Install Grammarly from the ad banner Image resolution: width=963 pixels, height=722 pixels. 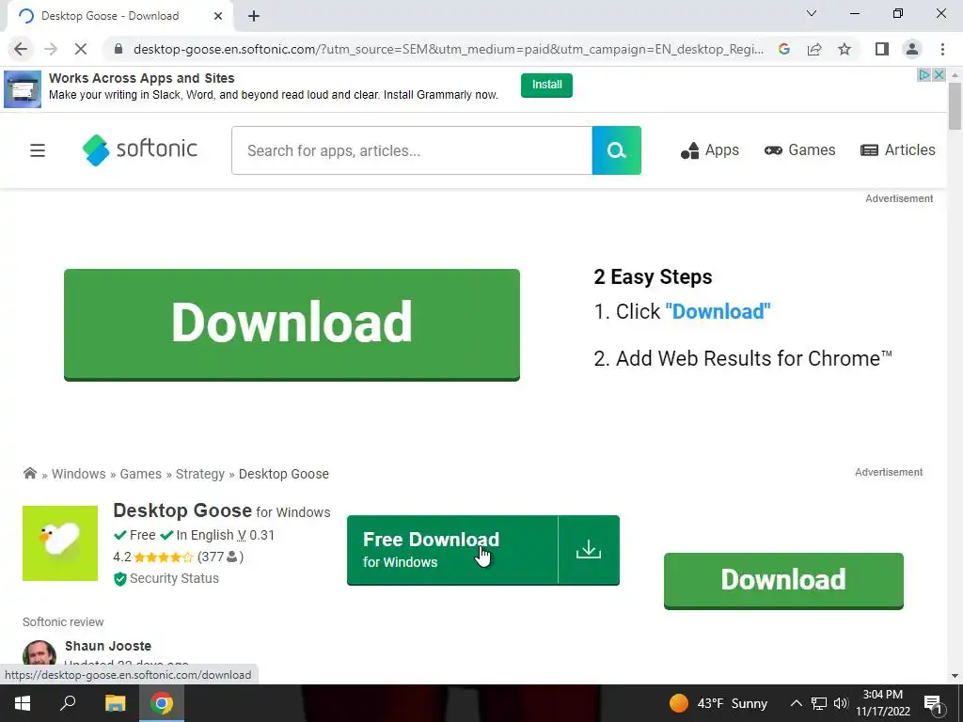(x=546, y=85)
